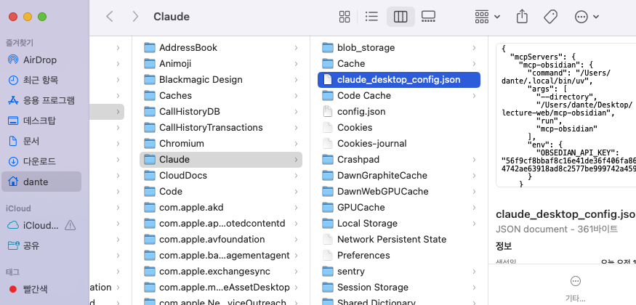Go back with the left chevron
This screenshot has width=636, height=305.
[x=109, y=17]
